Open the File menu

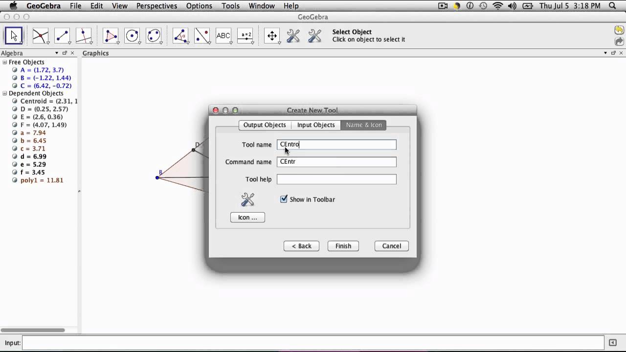pyautogui.click(x=75, y=6)
